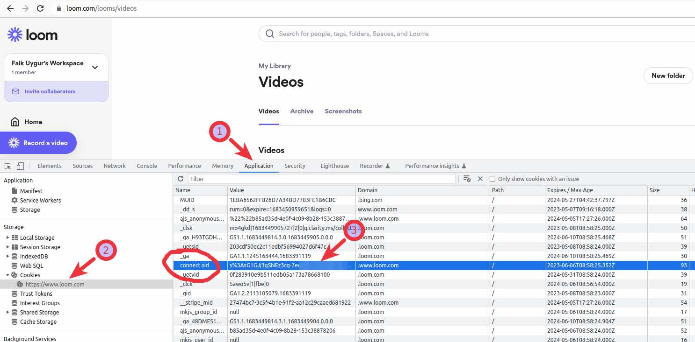
Task: Click the refresh cookies icon
Action: [x=181, y=179]
